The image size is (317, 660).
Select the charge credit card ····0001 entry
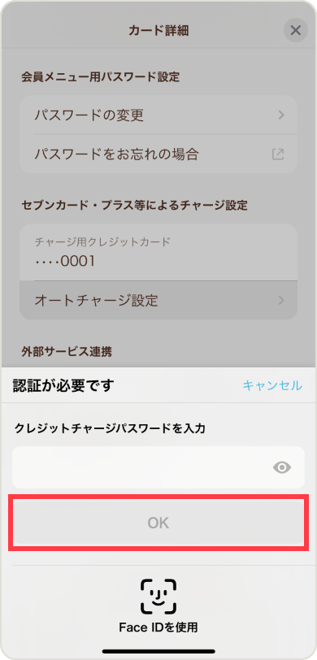(x=158, y=253)
